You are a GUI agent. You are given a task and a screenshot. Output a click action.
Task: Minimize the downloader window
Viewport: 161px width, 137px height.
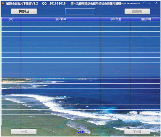[150, 3]
